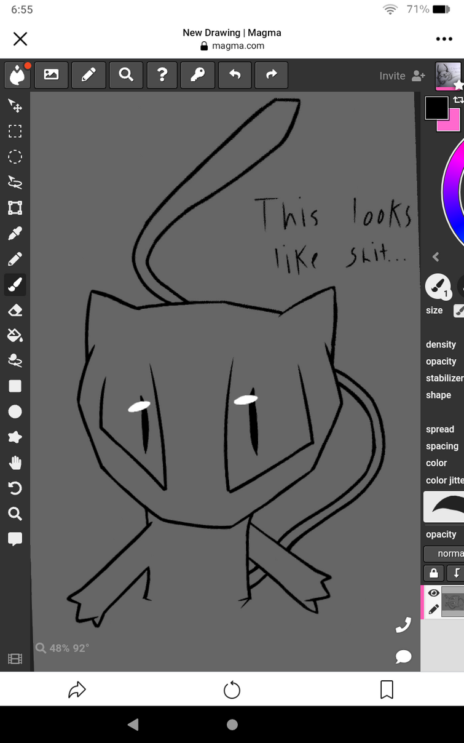Collapse the side panel with left chevron

point(436,257)
